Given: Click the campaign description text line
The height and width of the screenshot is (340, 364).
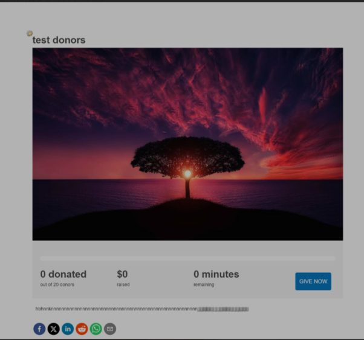Looking at the screenshot, I should [x=141, y=309].
